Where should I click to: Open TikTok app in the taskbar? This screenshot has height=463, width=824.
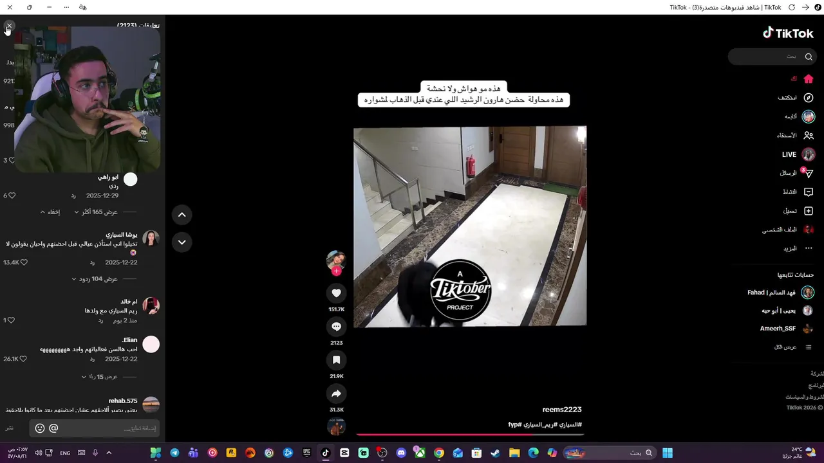tap(326, 453)
